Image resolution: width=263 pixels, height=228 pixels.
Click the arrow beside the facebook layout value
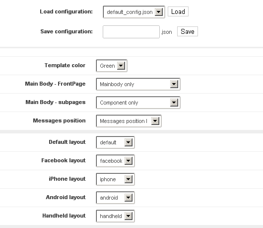tap(129, 161)
